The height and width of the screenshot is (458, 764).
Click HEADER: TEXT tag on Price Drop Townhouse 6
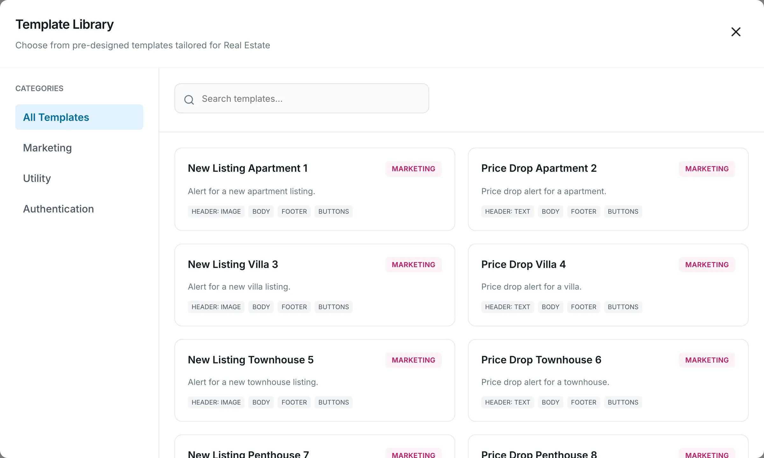pos(507,402)
